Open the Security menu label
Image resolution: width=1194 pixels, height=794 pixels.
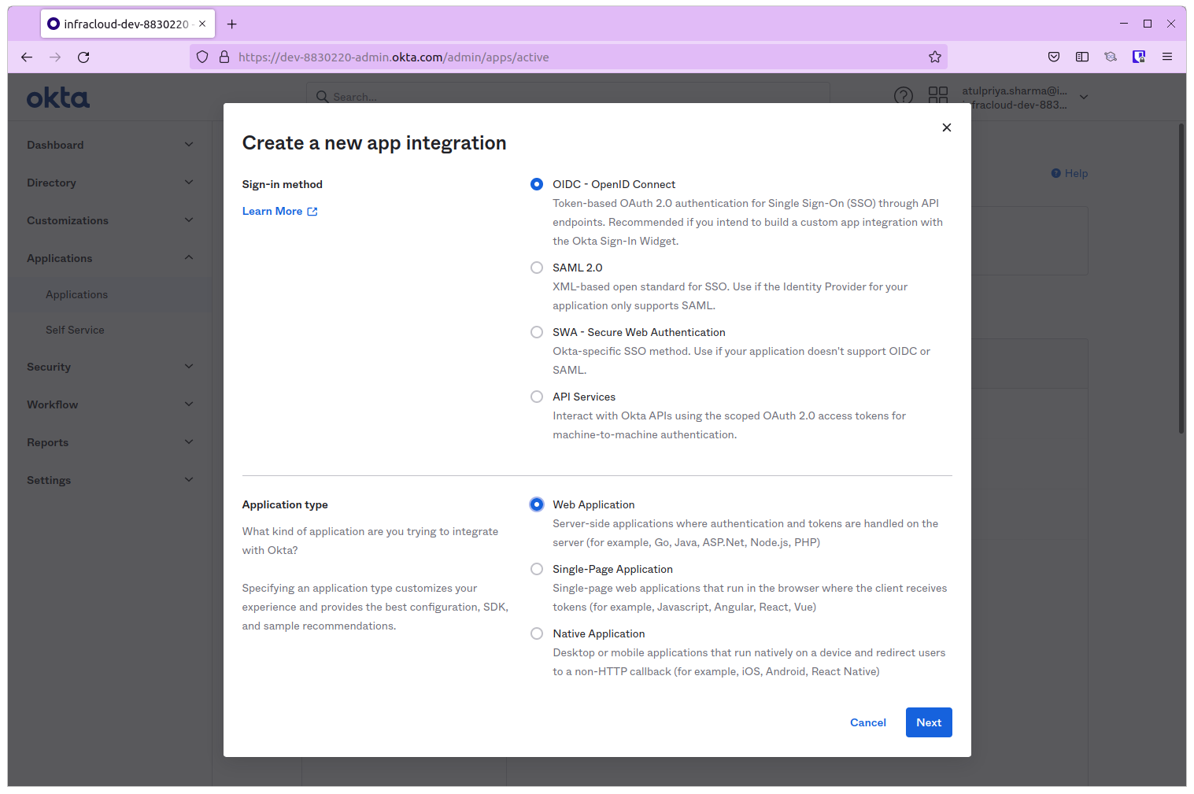49,367
